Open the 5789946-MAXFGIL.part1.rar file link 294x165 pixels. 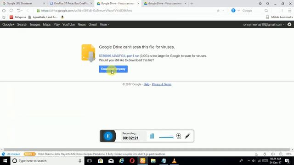click(x=119, y=56)
